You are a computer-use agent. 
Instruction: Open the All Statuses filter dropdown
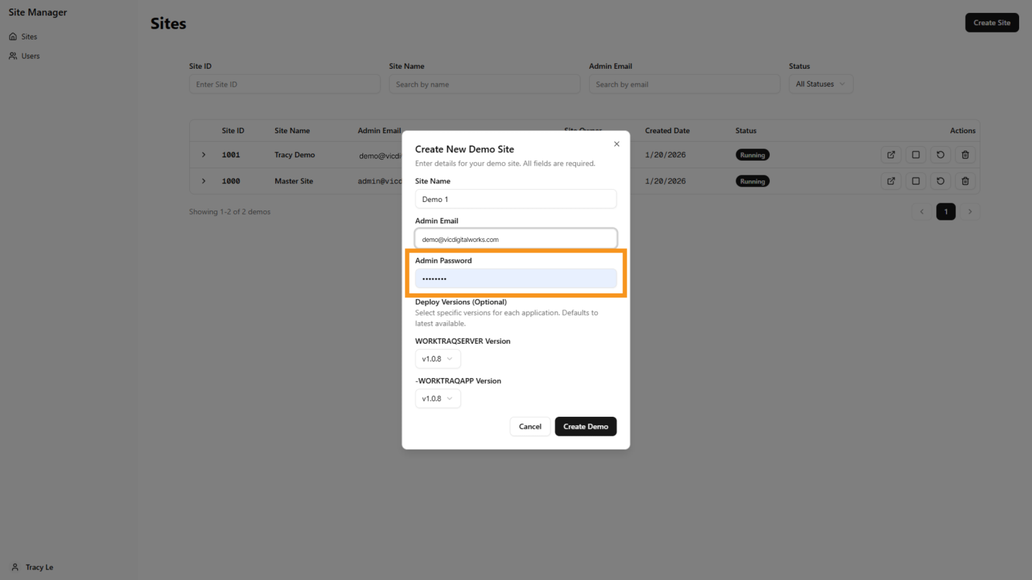820,83
